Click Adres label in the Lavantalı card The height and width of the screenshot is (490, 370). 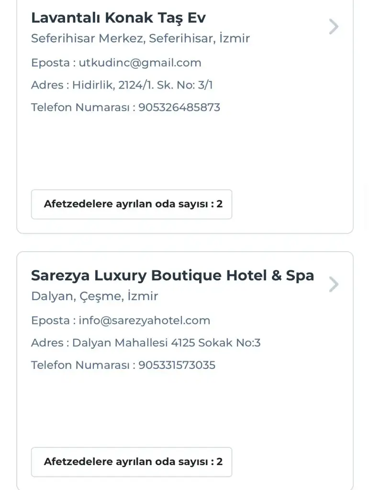(x=47, y=85)
